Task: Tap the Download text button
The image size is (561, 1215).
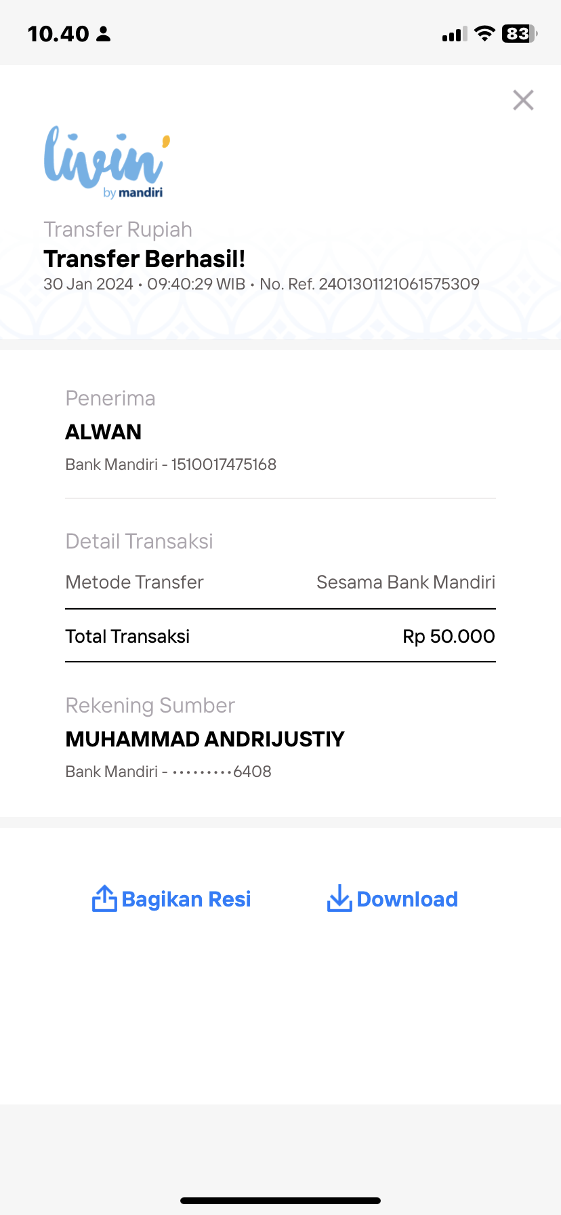Action: [407, 899]
